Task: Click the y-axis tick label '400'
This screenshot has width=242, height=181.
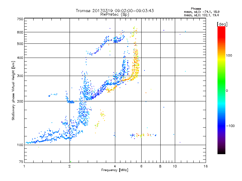Action: (x=20, y=58)
